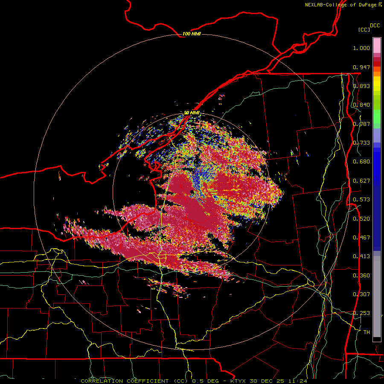Screen dimensions: 384x384
Task: Select the 50 NMI range ring label
Action: tap(192, 113)
